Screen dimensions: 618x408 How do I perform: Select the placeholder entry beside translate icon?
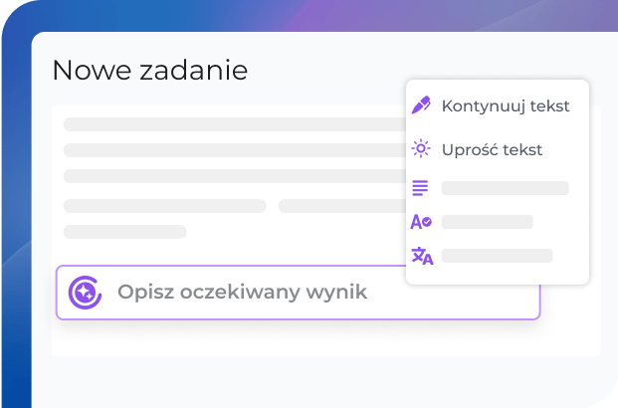point(497,256)
